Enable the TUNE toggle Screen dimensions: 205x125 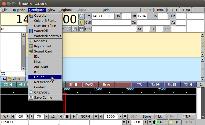(x=186, y=10)
